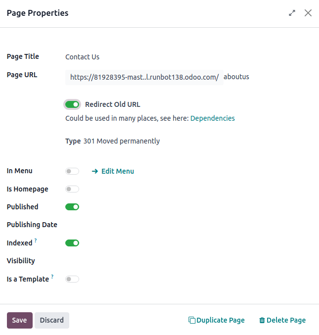
Task: Click the Is a Template help icon
Action: [52, 277]
